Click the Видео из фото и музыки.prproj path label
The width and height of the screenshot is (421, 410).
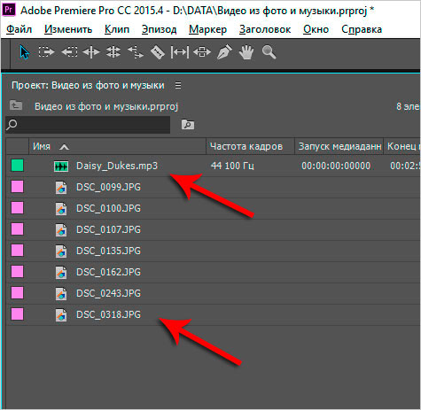pyautogui.click(x=106, y=106)
